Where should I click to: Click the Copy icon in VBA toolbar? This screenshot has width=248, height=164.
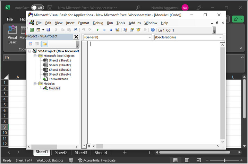point(63,30)
